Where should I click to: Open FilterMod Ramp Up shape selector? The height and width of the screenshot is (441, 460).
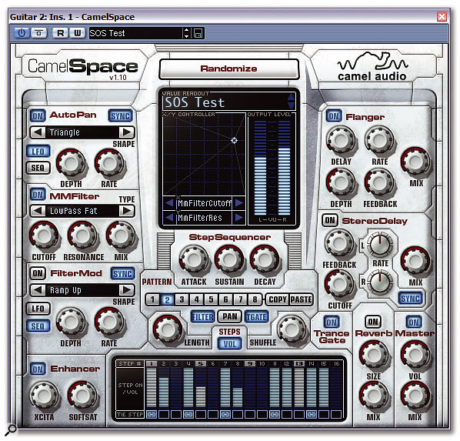tap(82, 290)
